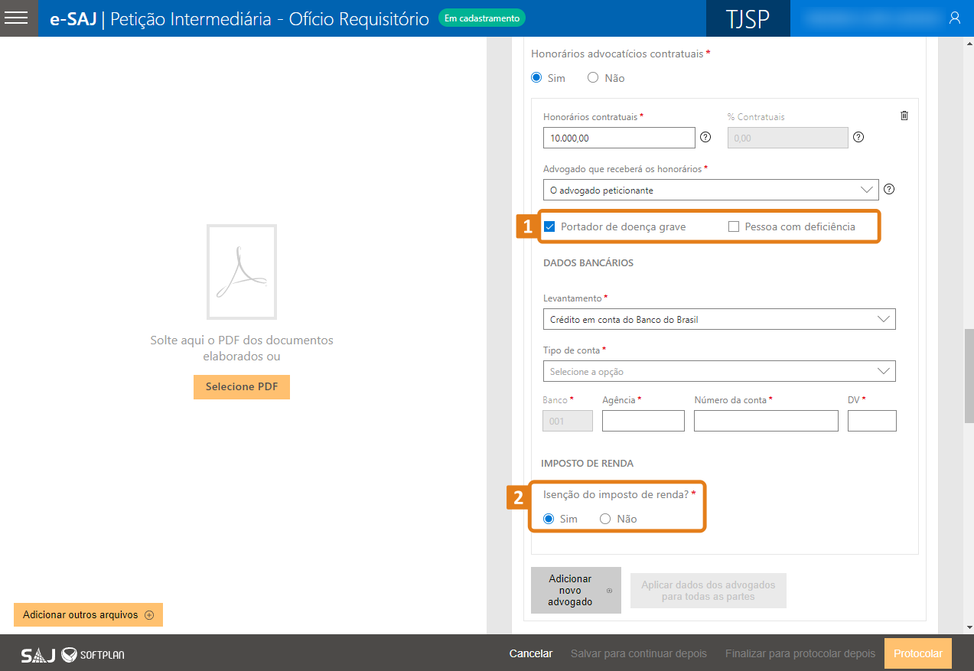The height and width of the screenshot is (671, 974).
Task: Expand the Levantamento dropdown
Action: [718, 319]
